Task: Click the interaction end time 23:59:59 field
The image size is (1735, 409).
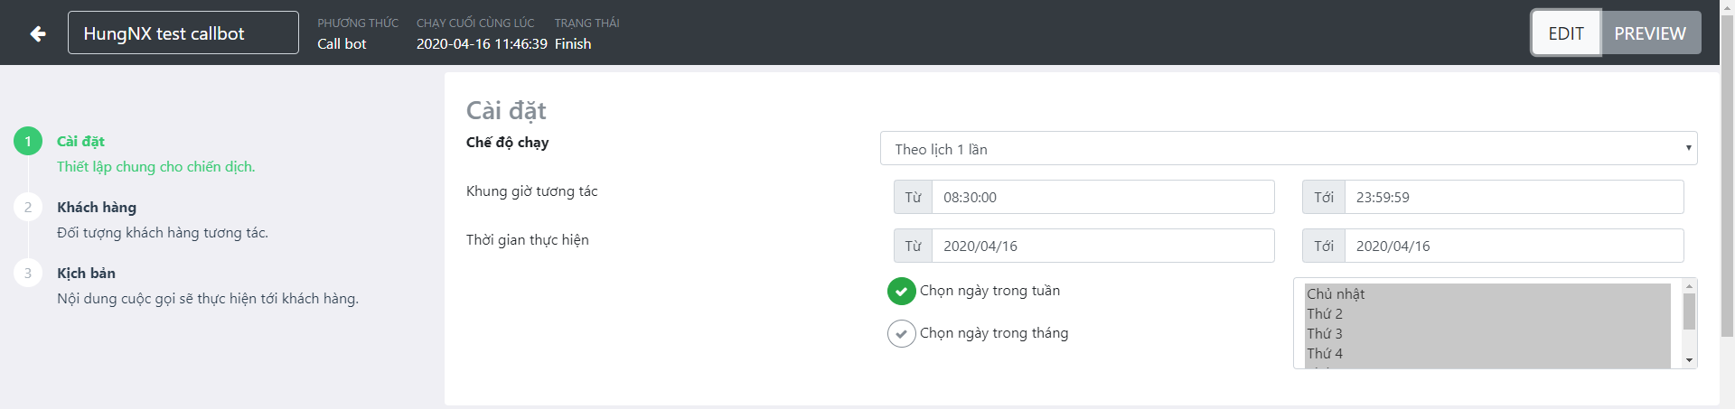Action: pyautogui.click(x=1514, y=197)
